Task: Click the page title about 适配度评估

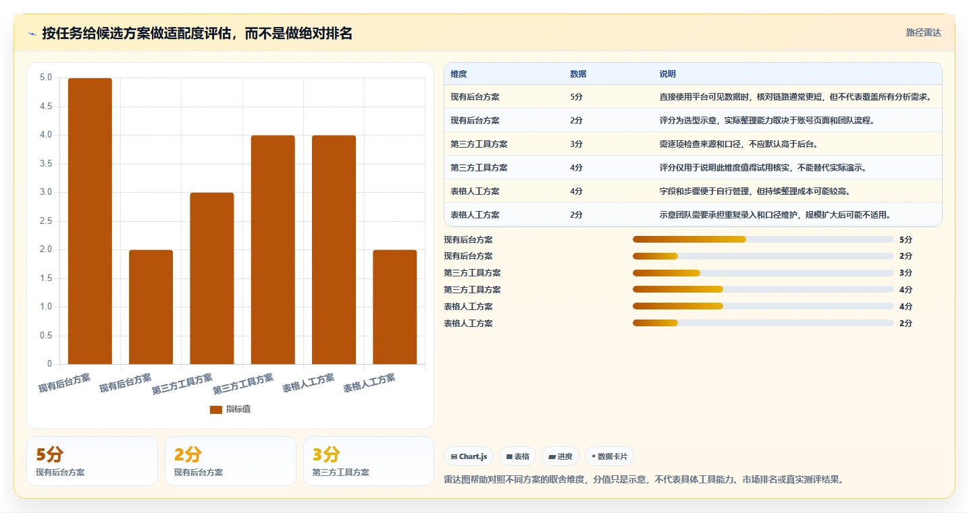Action: [197, 34]
